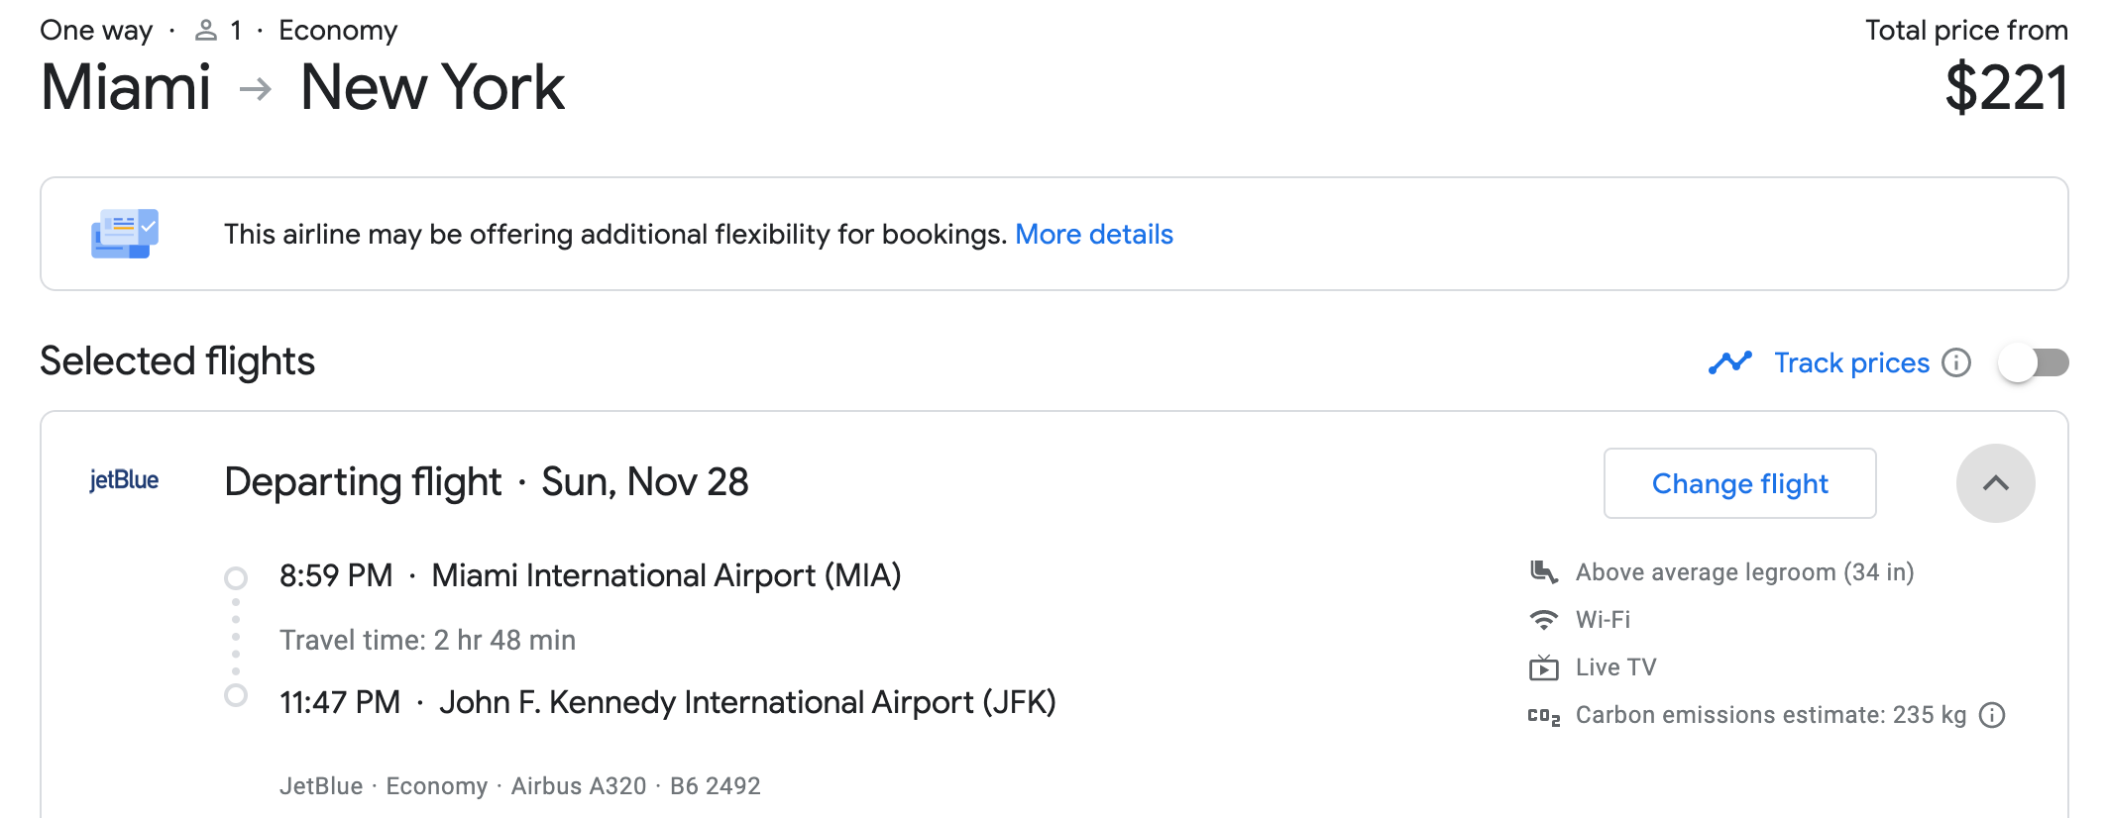Image resolution: width=2107 pixels, height=818 pixels.
Task: Click the JFK arrival airport row
Action: (667, 702)
